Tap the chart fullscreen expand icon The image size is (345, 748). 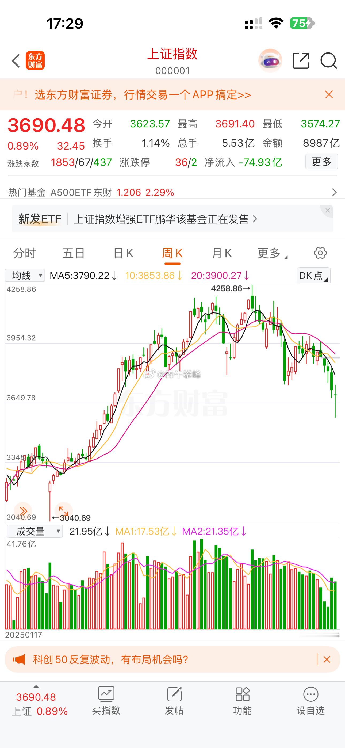click(x=63, y=510)
